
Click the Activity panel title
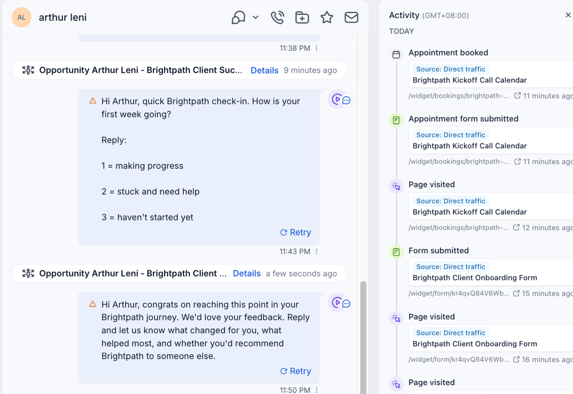coord(404,15)
